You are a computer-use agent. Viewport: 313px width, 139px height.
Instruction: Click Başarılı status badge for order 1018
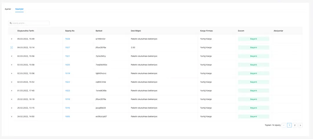tap(254, 99)
